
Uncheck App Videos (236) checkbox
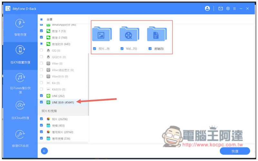pyautogui.click(x=42, y=138)
